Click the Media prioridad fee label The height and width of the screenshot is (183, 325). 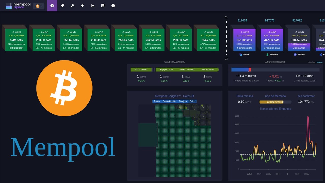(187, 69)
